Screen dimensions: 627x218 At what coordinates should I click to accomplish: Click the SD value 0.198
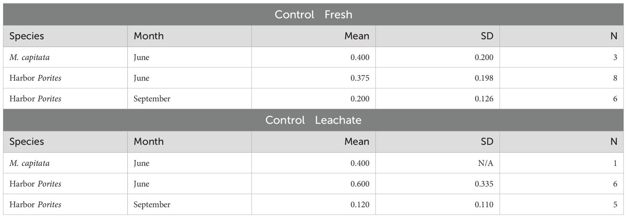(438, 78)
